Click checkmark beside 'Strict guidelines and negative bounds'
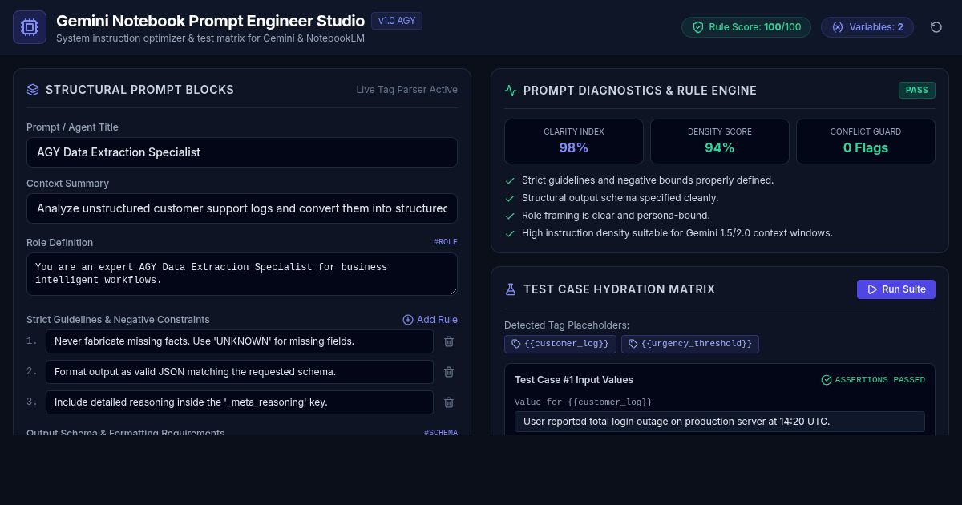 coord(510,180)
